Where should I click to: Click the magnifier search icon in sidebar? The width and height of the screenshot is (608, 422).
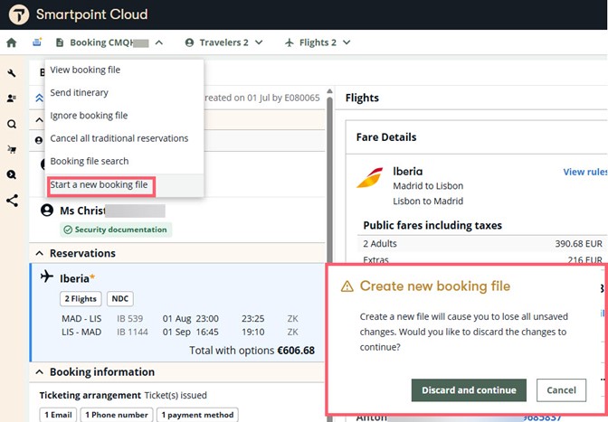point(12,125)
